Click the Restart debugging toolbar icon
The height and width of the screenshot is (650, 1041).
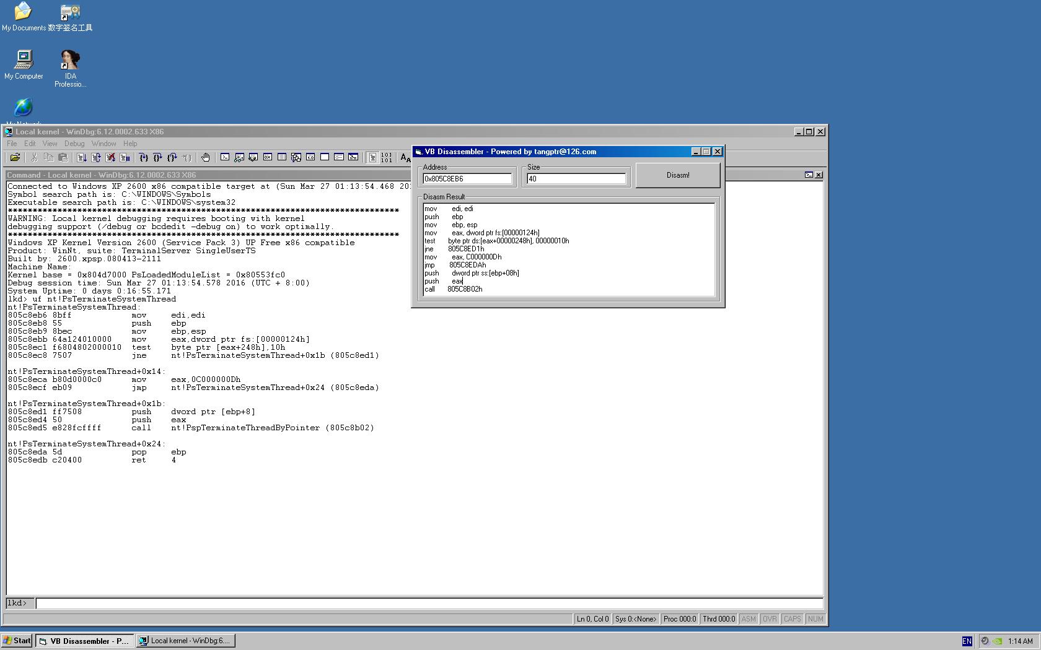coord(96,158)
